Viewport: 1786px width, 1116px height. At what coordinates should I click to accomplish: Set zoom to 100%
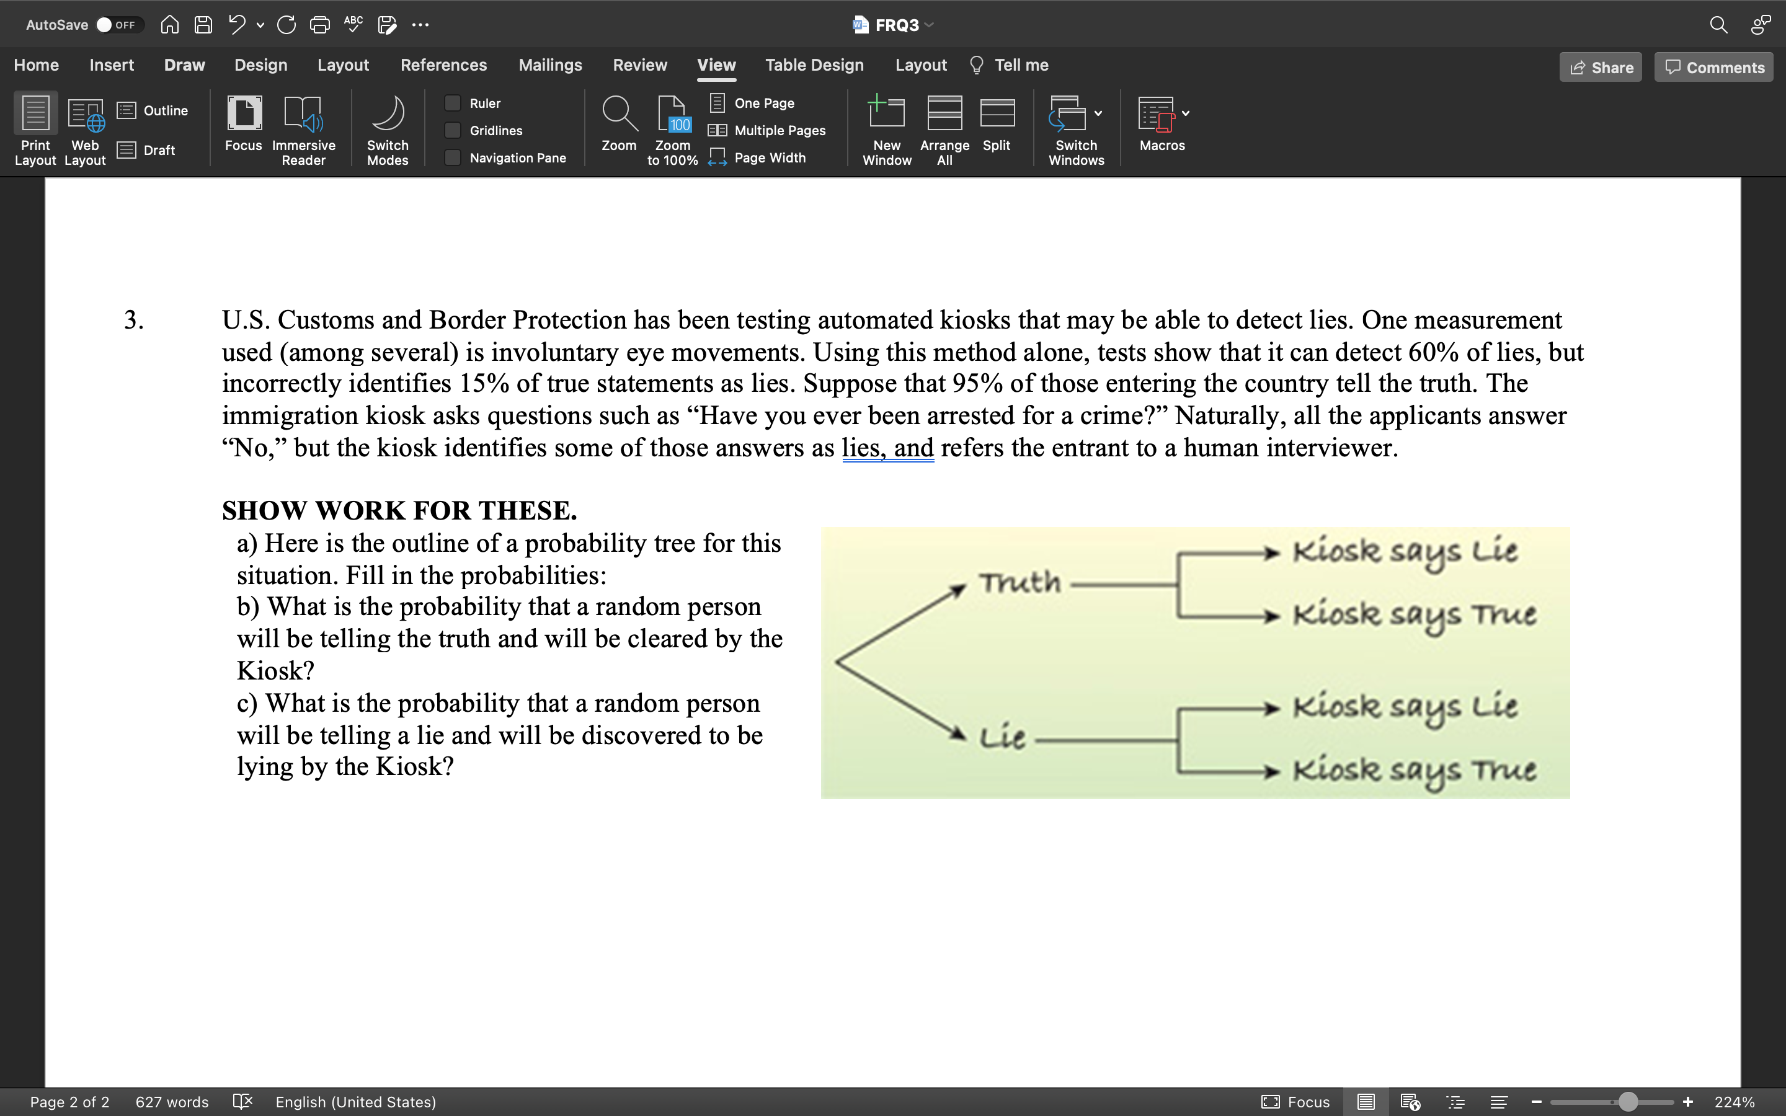(671, 129)
